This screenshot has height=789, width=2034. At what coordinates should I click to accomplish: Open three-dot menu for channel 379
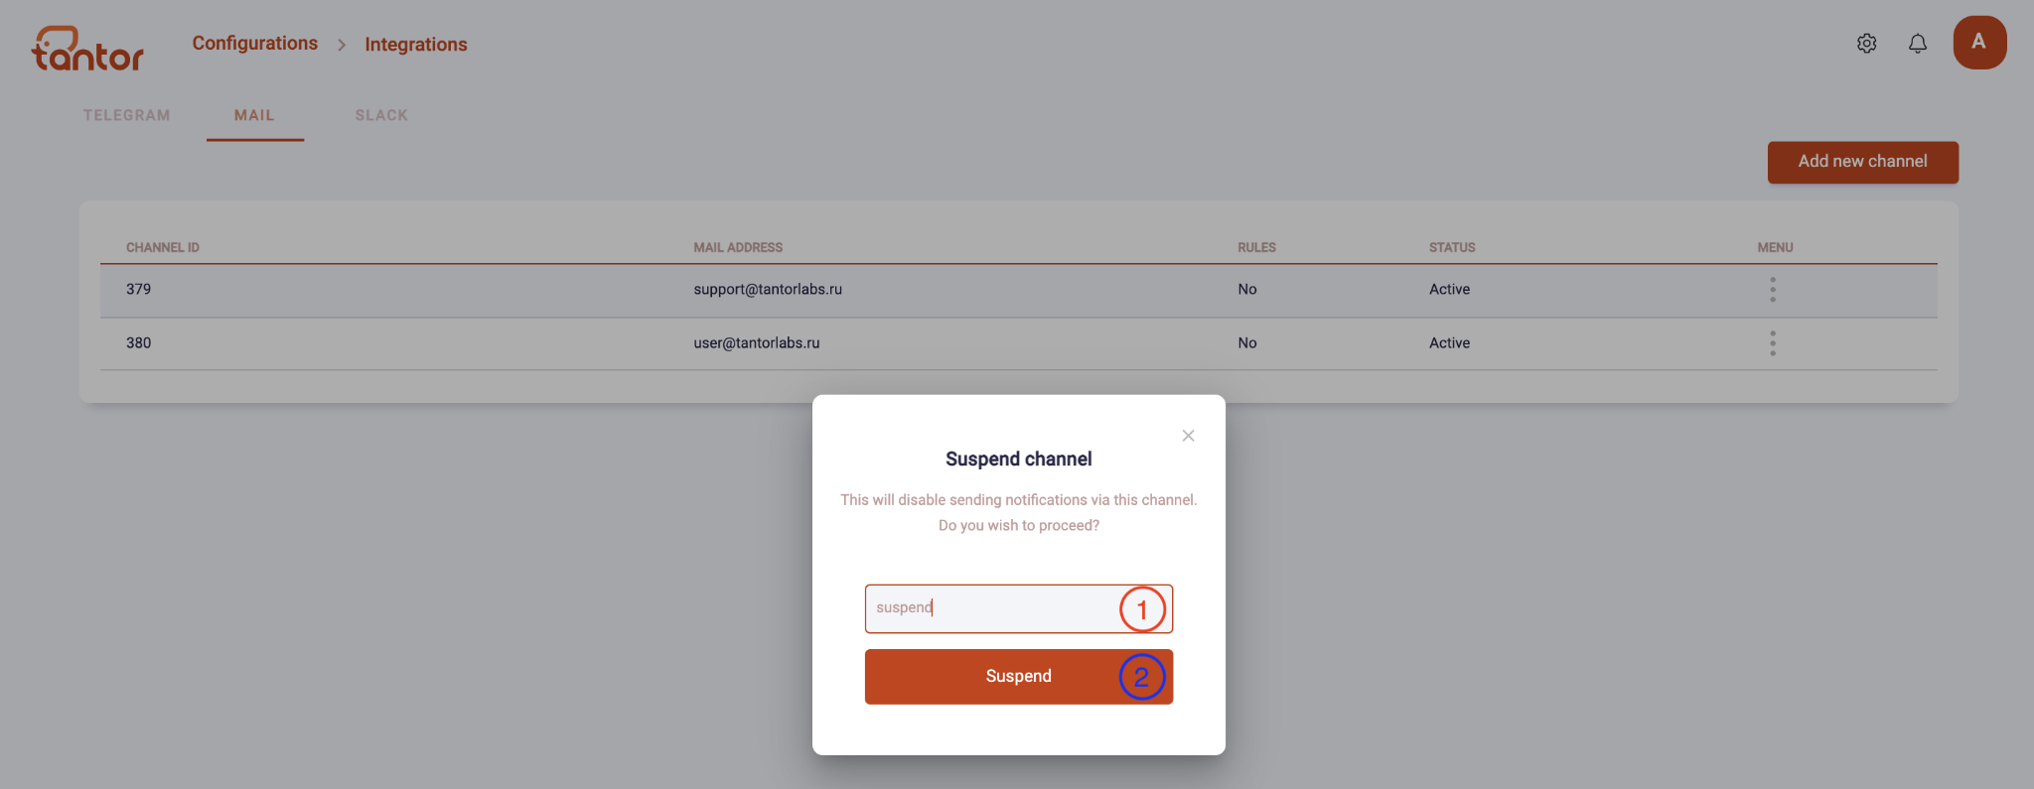tap(1773, 290)
